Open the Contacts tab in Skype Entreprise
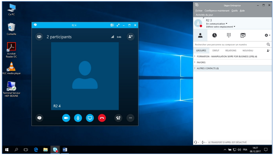274x156 pixels. 200,35
